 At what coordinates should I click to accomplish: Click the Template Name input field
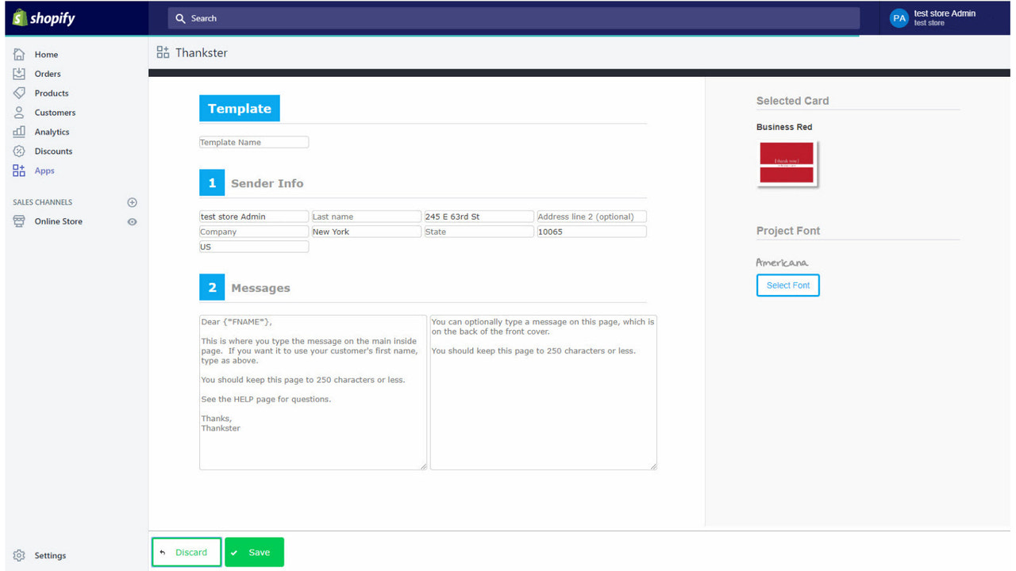[x=253, y=141]
